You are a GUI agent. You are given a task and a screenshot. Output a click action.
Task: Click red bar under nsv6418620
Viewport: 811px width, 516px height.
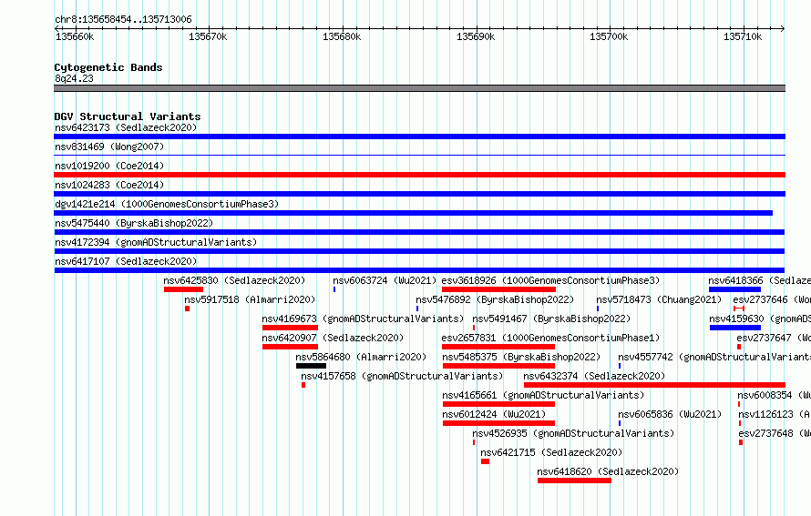click(x=574, y=481)
